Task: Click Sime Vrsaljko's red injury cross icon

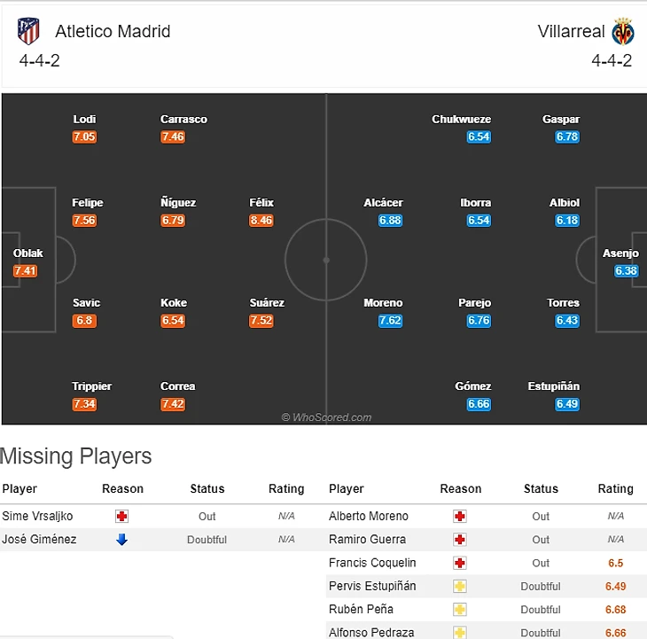Action: click(x=122, y=516)
